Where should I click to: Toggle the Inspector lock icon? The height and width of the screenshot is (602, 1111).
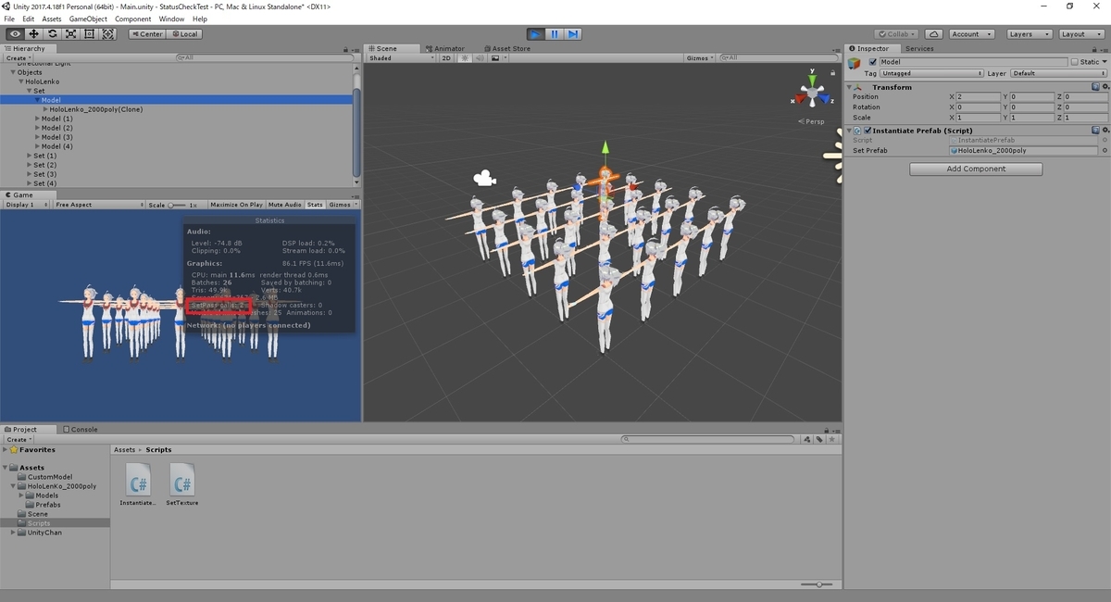click(x=1093, y=48)
